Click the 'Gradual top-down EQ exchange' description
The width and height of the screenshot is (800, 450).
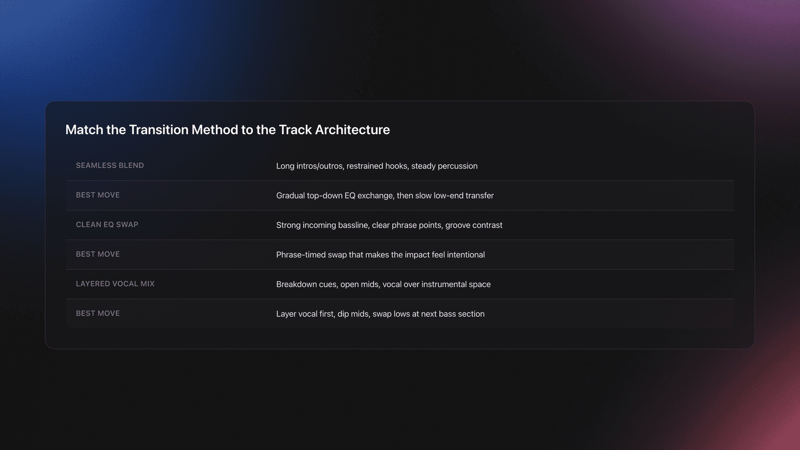[385, 195]
